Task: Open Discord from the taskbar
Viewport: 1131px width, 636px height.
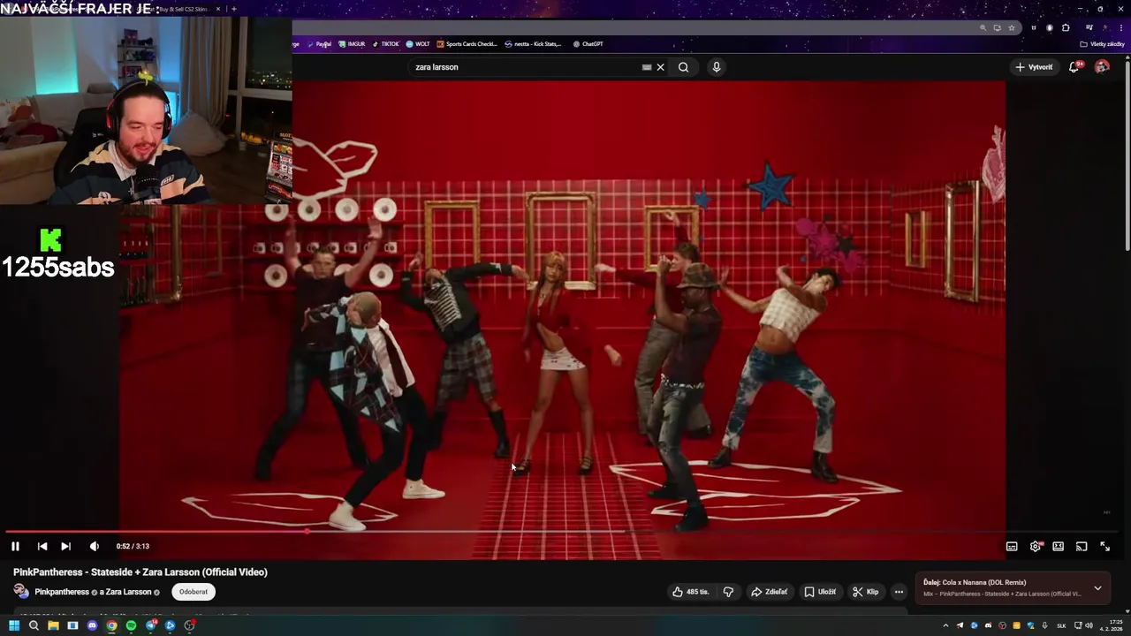Action: coord(92,625)
